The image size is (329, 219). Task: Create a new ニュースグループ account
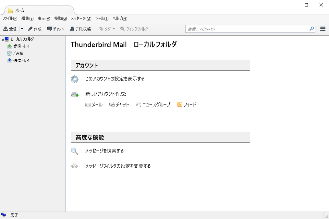tap(153, 104)
